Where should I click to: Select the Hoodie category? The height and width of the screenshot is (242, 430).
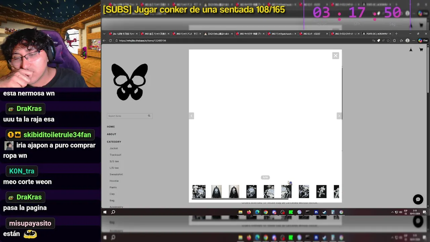(x=114, y=181)
